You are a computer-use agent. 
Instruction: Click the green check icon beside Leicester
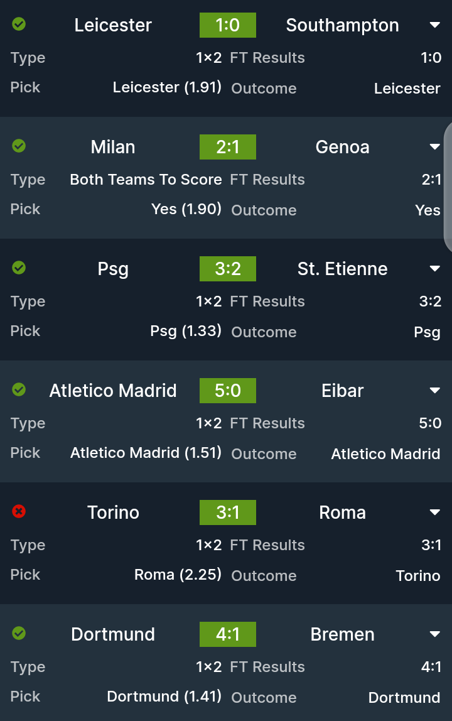pos(19,24)
